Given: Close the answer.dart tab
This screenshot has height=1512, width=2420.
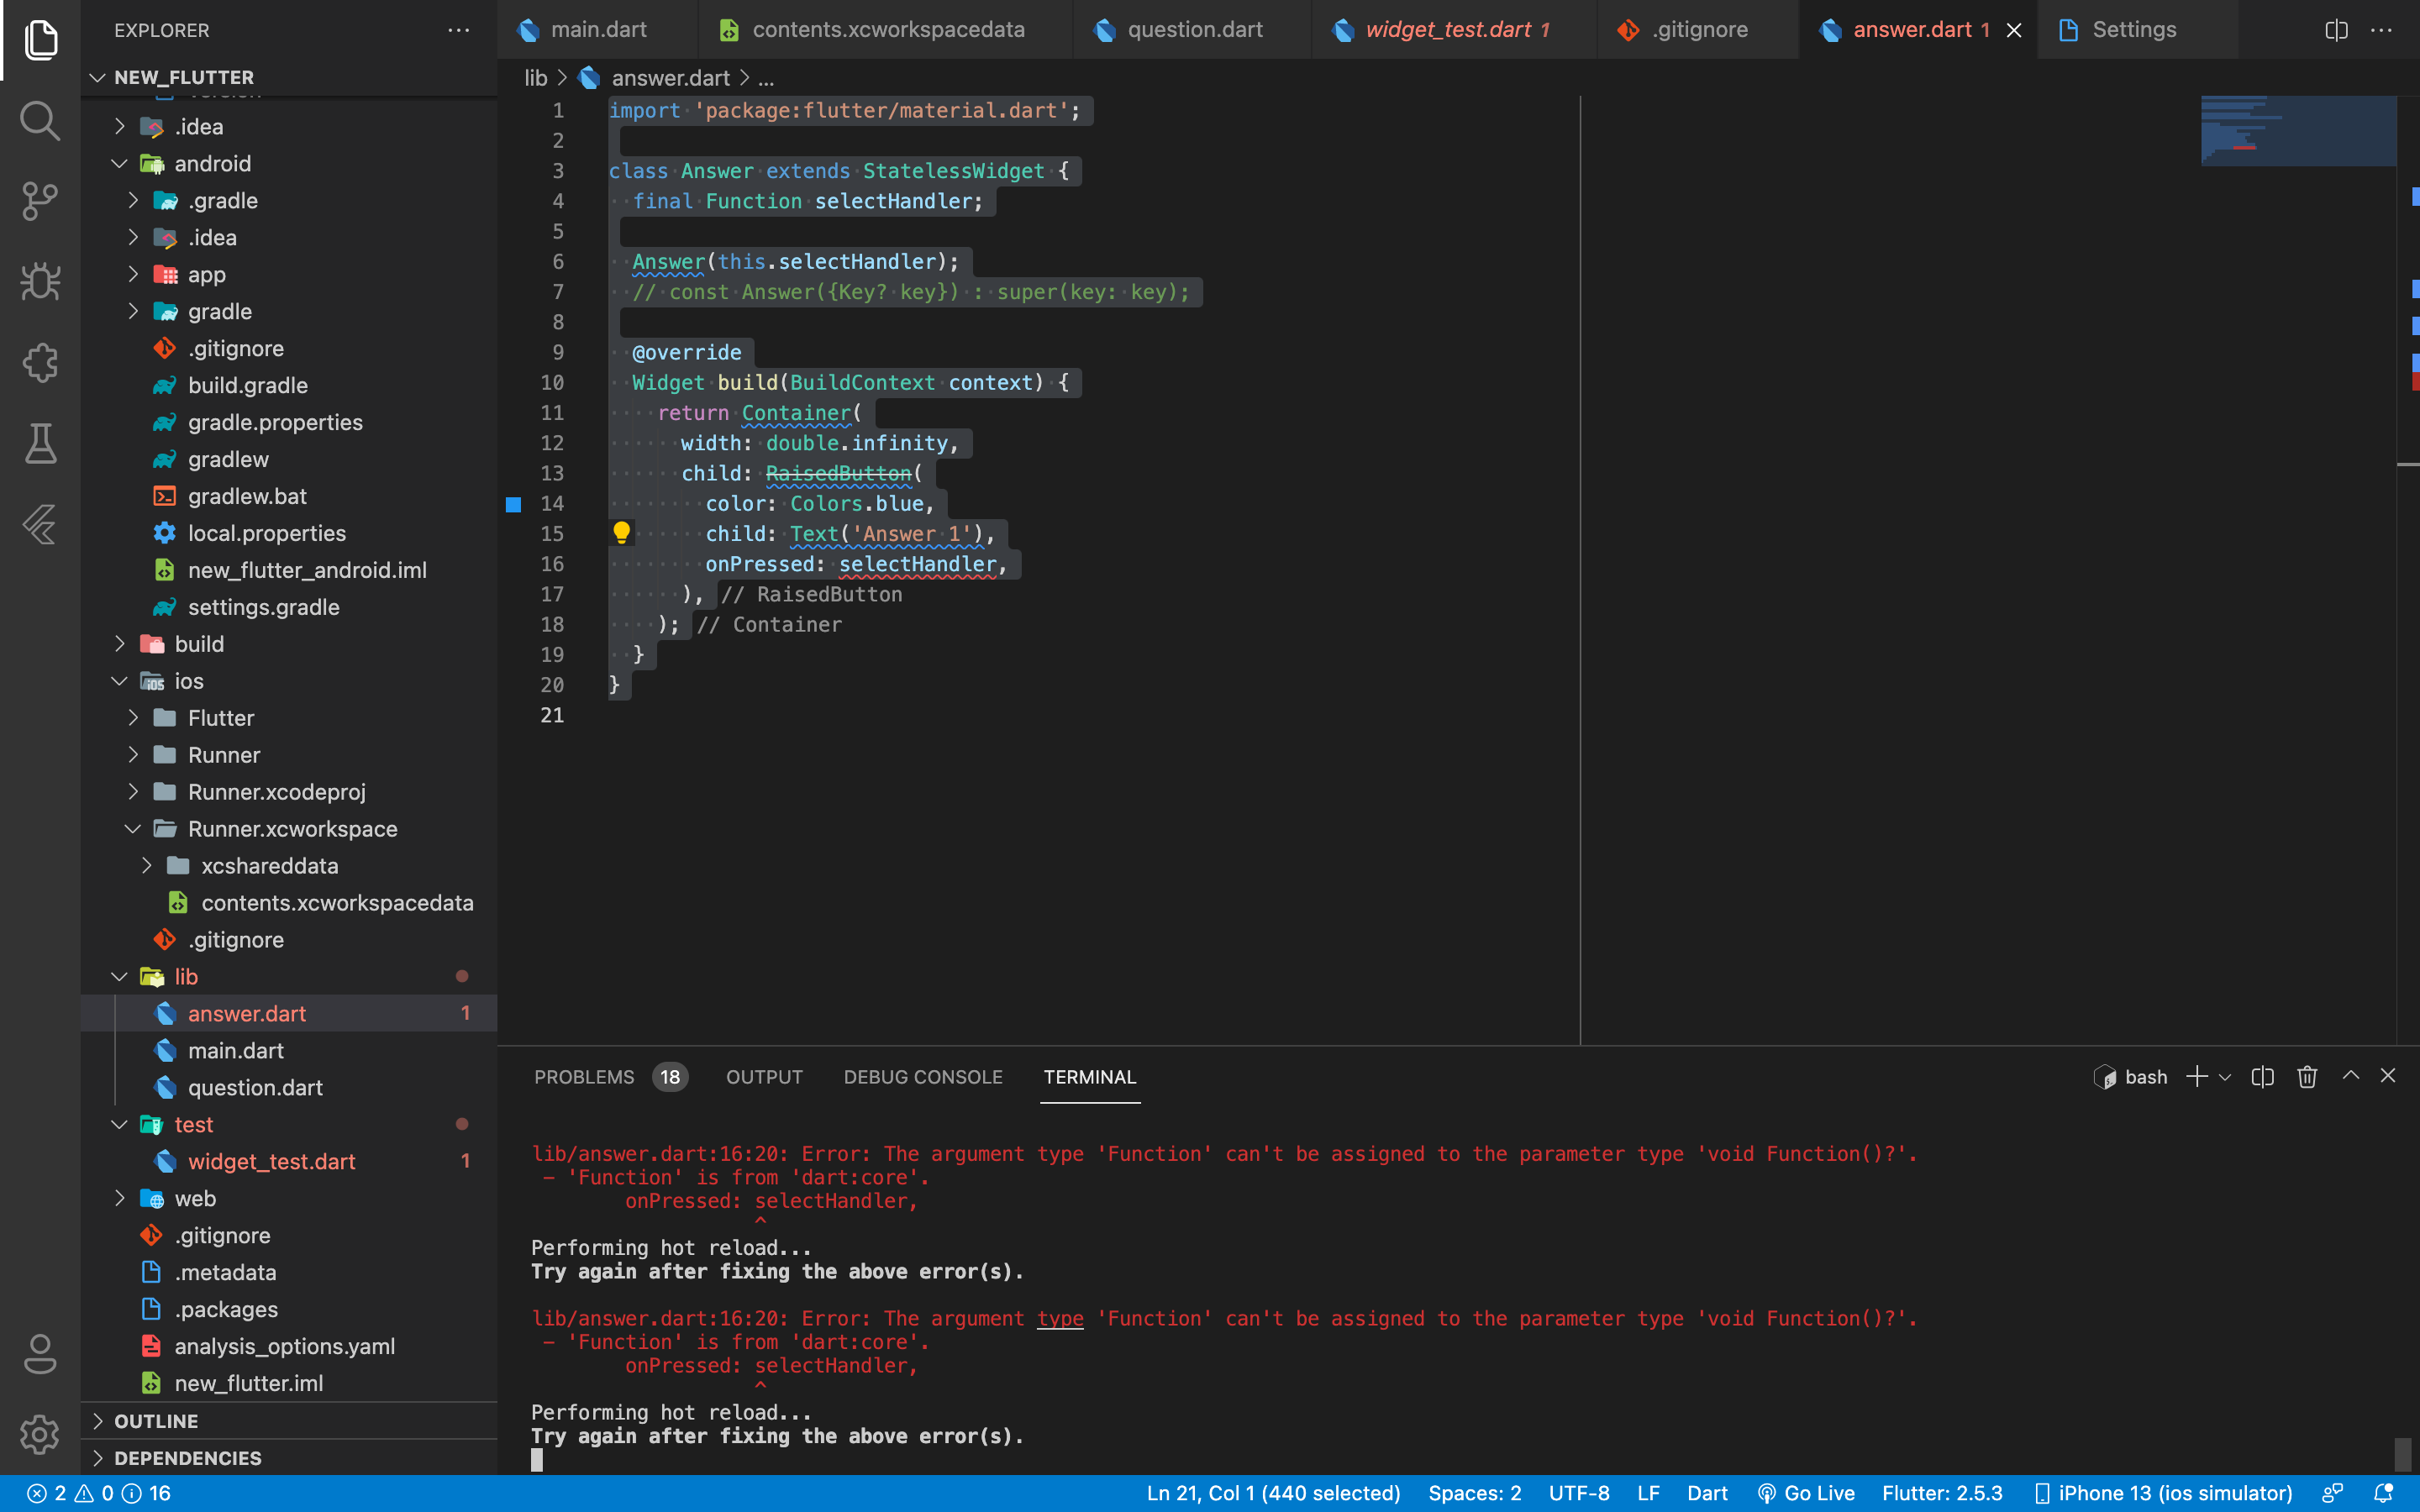Looking at the screenshot, I should [2014, 30].
